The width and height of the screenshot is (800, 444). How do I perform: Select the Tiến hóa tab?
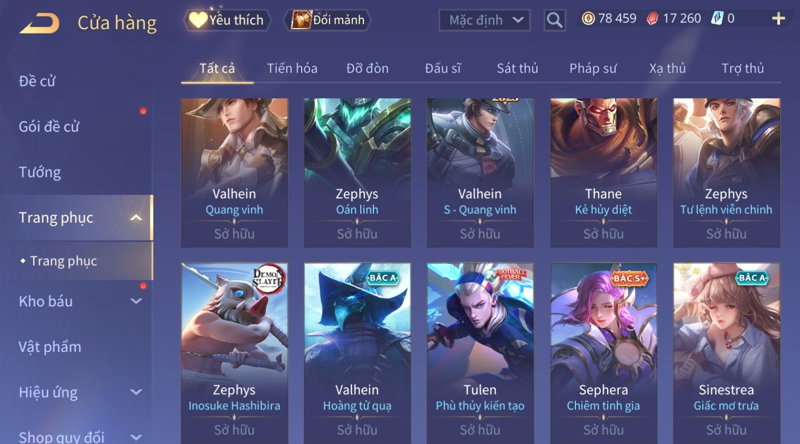tap(292, 69)
